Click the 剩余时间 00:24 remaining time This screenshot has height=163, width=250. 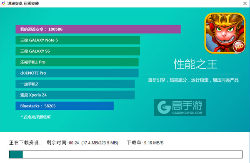coord(62,143)
